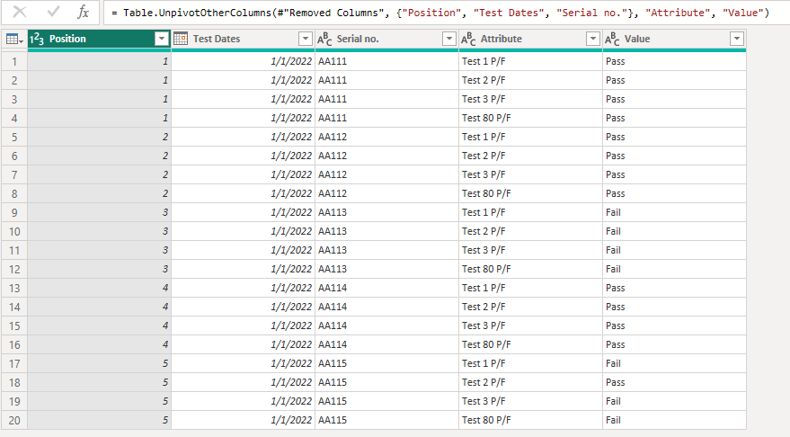Screen dimensions: 790x437
Task: Click the 1/1/2022 date in row 2
Action: coord(244,80)
